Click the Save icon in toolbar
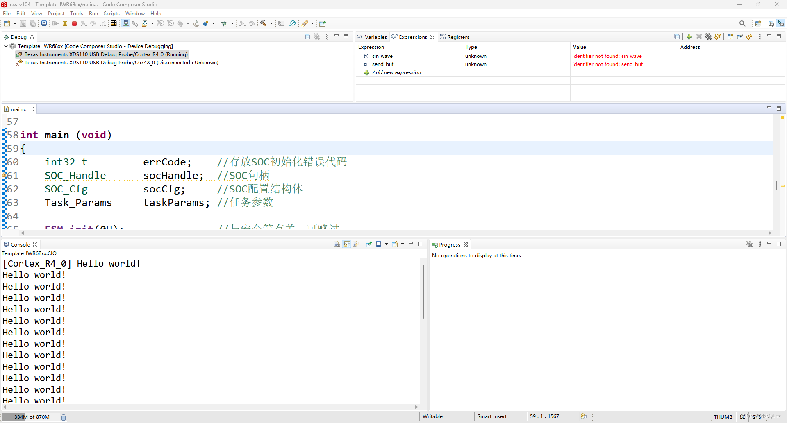Screen dimensions: 787x423 click(x=23, y=24)
